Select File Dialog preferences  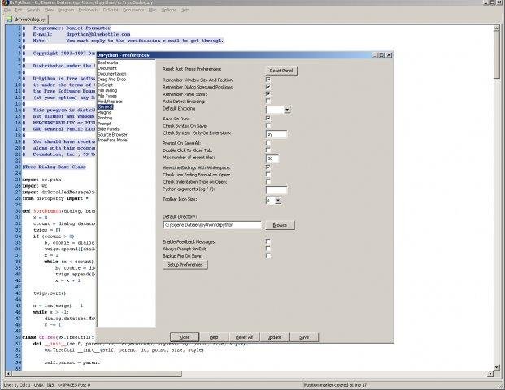click(107, 90)
